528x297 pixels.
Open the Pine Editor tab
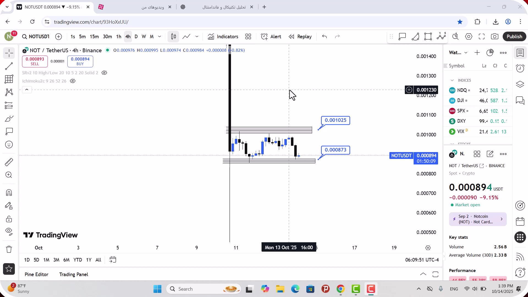click(x=37, y=274)
